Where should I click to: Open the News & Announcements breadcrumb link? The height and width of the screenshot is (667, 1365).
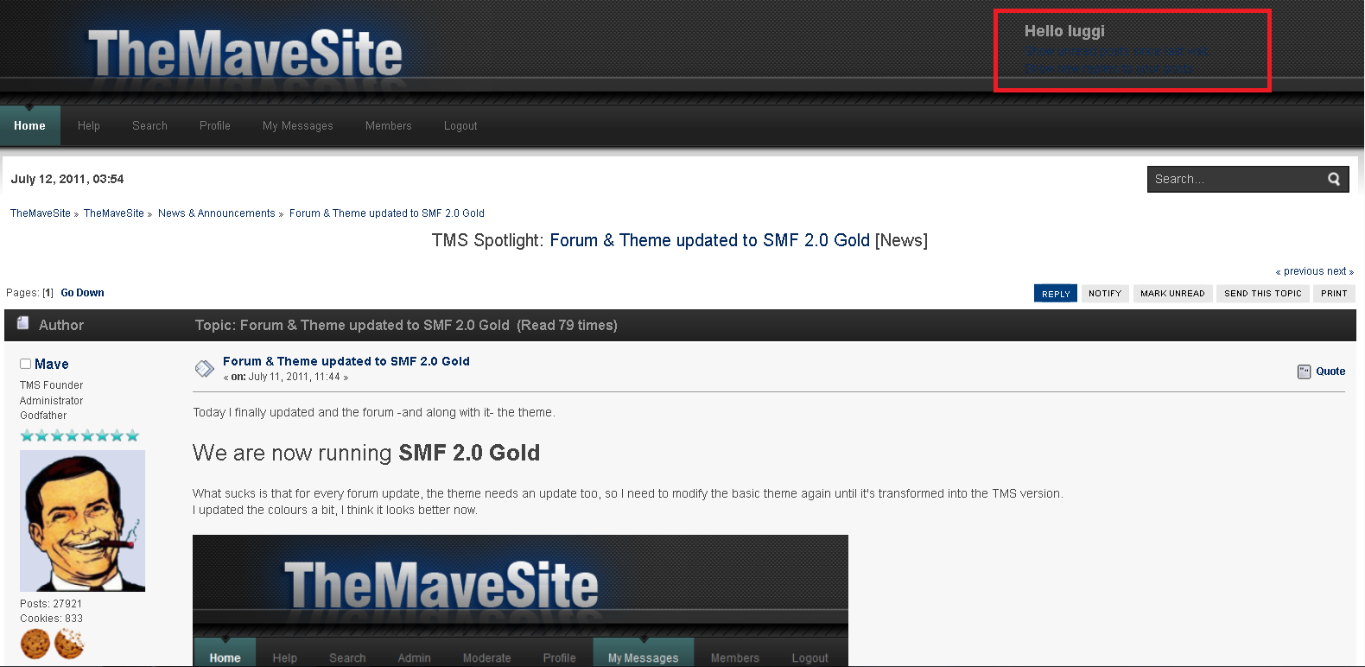217,213
